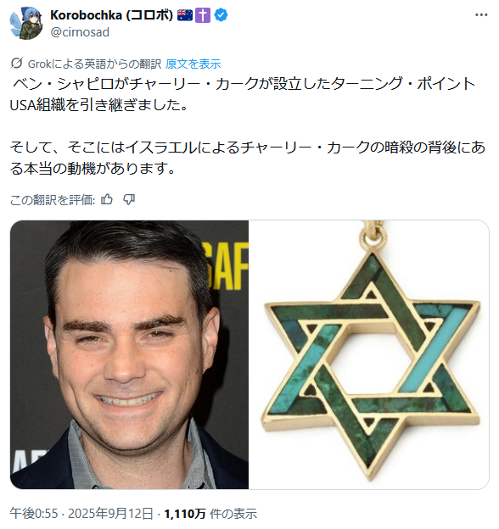This screenshot has width=499, height=529.
Task: Click the purple cross emoji badge
Action: pyautogui.click(x=203, y=15)
